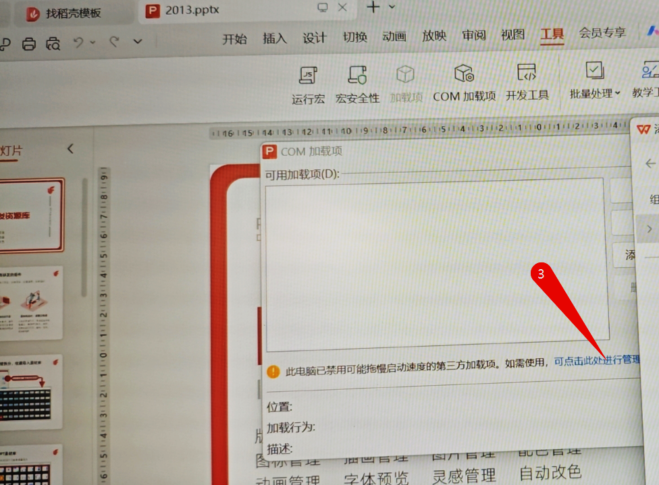Click 灵感管理 text on the slide
The width and height of the screenshot is (659, 485).
(x=464, y=476)
